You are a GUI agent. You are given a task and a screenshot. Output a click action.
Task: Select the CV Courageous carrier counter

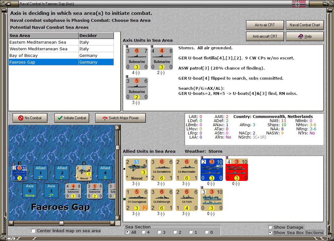137,200
